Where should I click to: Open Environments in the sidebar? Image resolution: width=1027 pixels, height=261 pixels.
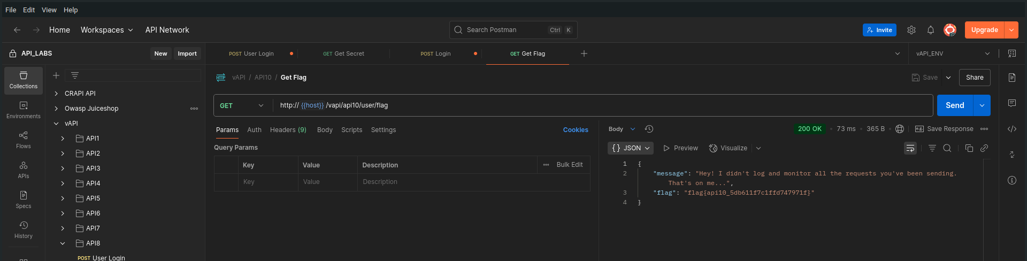[x=24, y=111]
